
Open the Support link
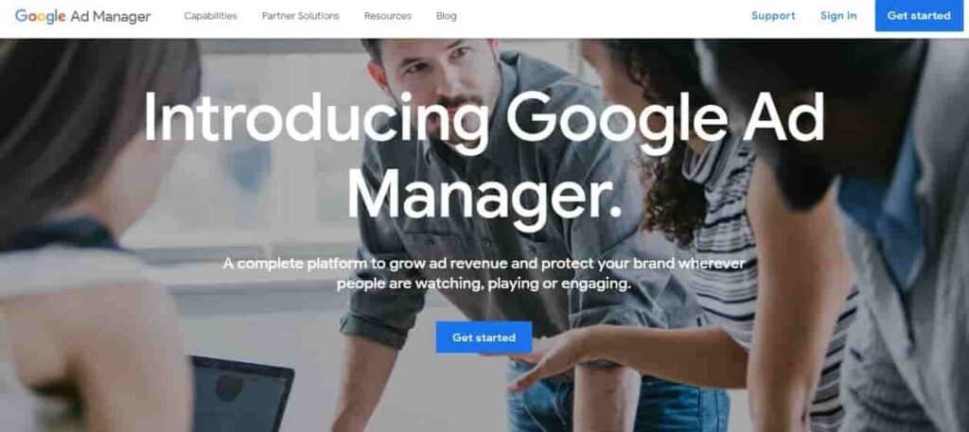pos(773,16)
